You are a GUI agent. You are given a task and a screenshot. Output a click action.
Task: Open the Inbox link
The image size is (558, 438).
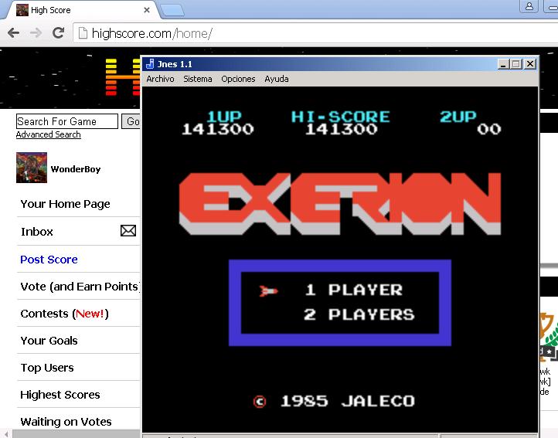(36, 232)
